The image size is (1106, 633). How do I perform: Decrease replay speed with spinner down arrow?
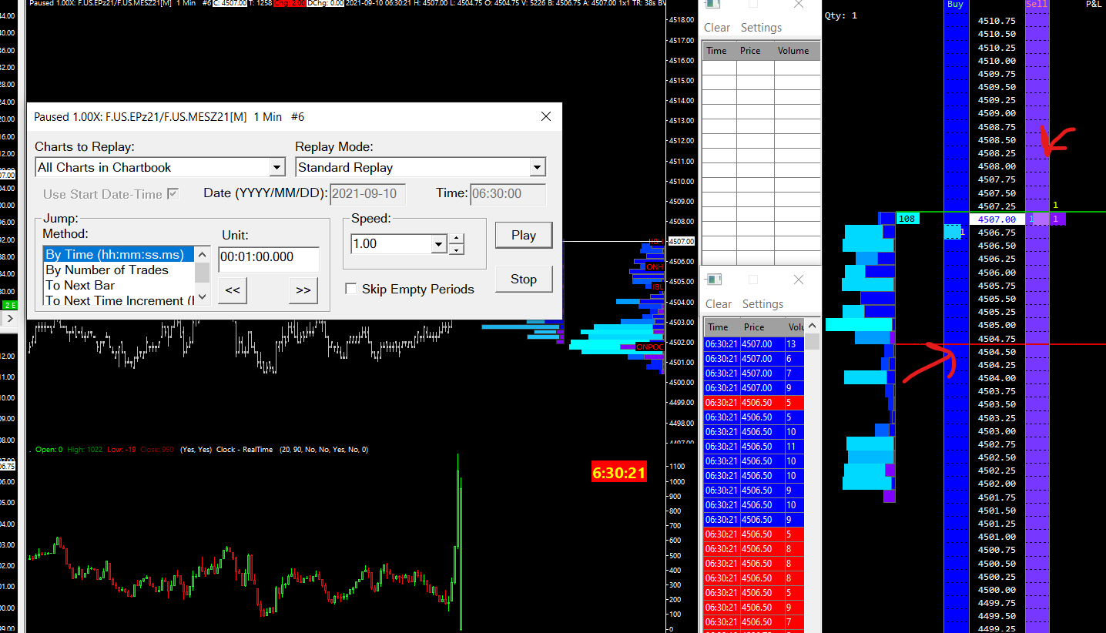click(x=457, y=250)
